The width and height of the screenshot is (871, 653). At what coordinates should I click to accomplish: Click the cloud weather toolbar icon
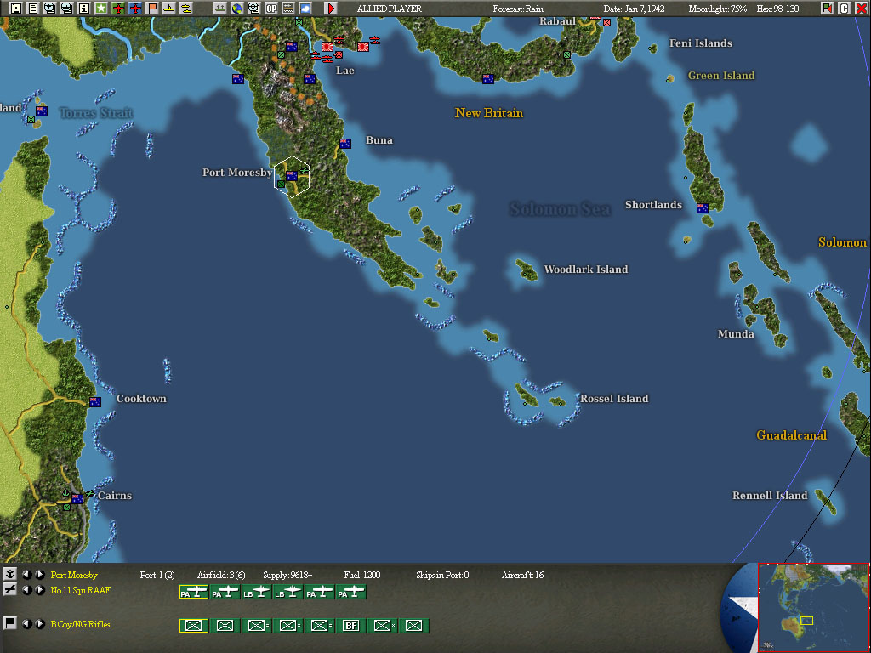tap(305, 8)
